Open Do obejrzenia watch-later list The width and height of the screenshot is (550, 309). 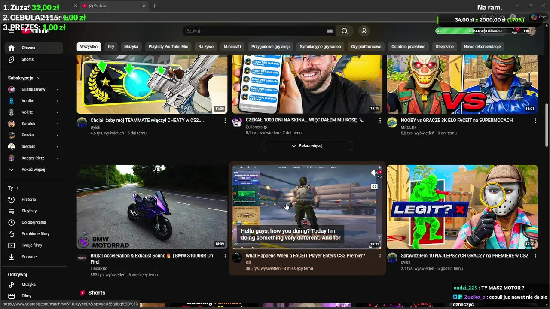point(34,222)
